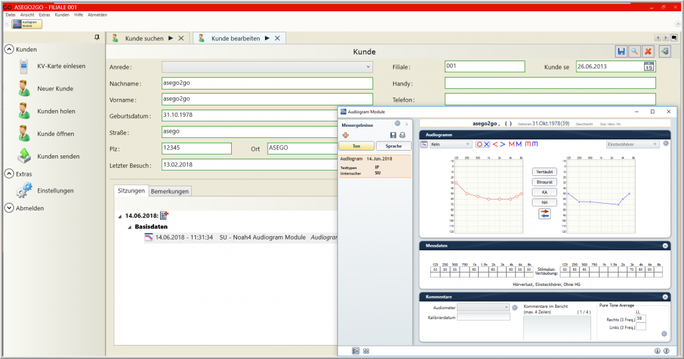The image size is (684, 359).
Task: Click the Sprache button in Messergebnisse
Action: 393,146
